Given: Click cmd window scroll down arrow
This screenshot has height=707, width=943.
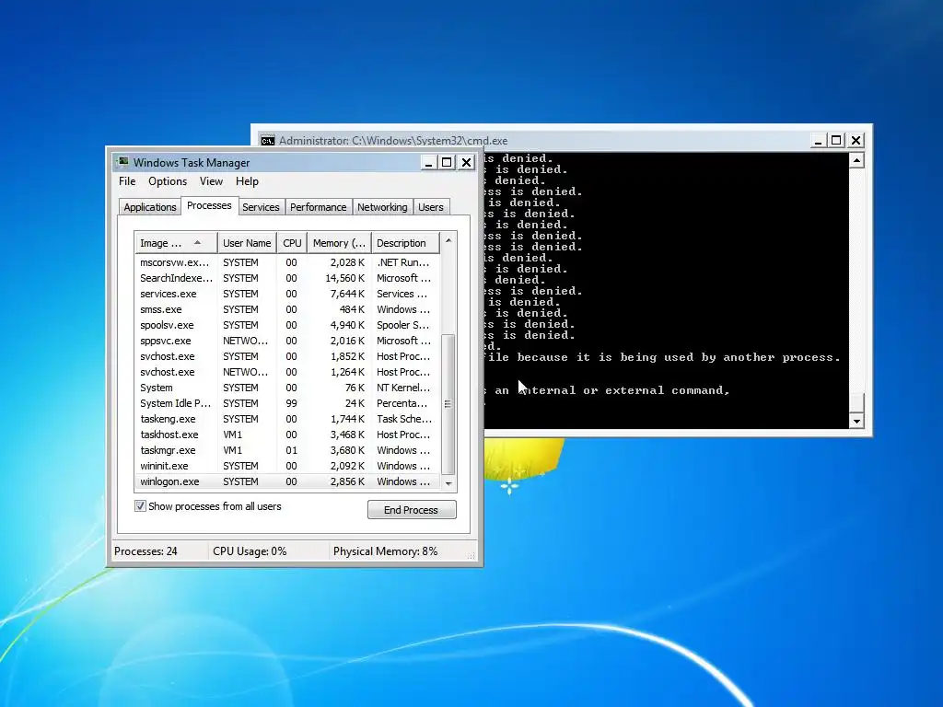Looking at the screenshot, I should (x=856, y=421).
